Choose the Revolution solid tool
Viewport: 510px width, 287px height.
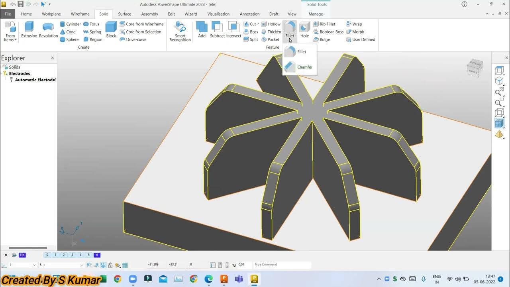coord(48,30)
